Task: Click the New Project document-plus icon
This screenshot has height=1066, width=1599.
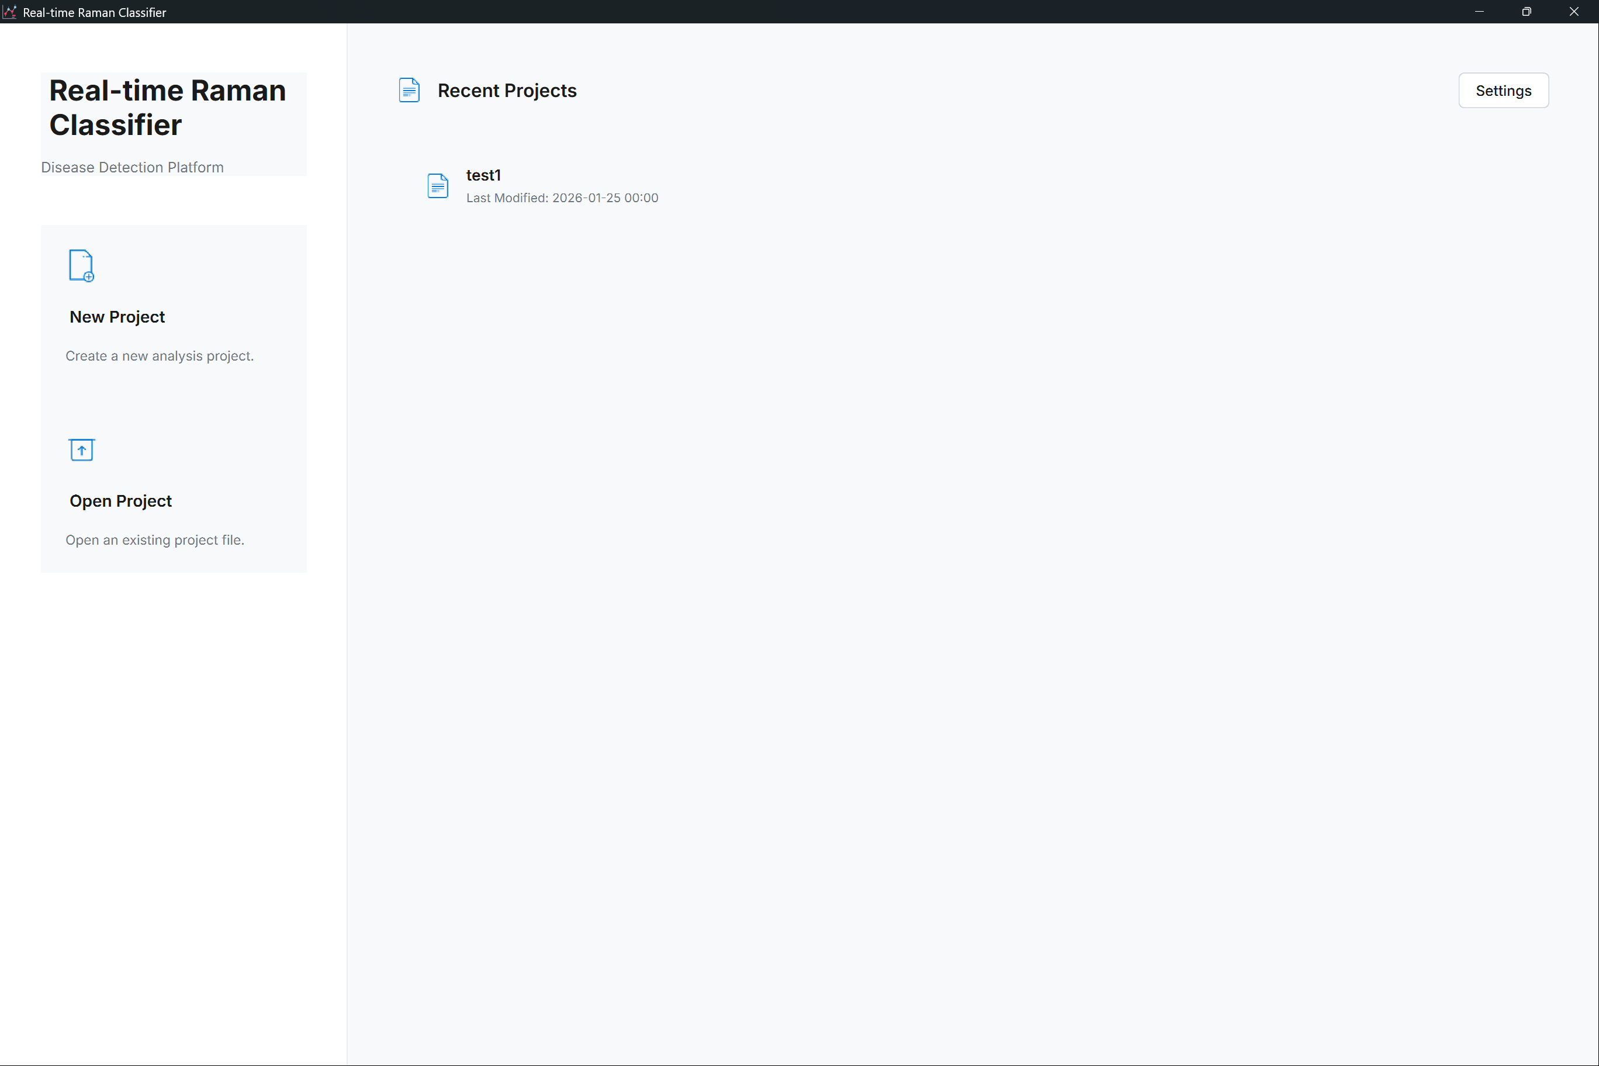Action: coord(82,266)
